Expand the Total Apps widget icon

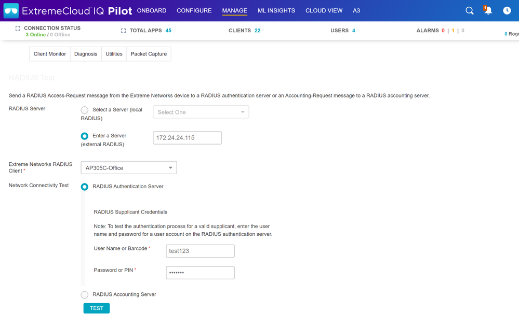[x=124, y=31]
